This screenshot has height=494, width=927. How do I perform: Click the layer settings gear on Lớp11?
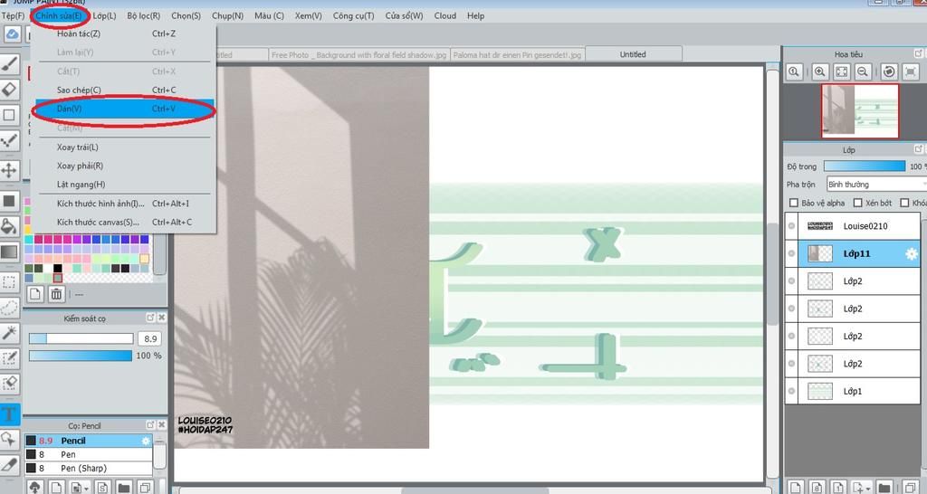point(911,254)
